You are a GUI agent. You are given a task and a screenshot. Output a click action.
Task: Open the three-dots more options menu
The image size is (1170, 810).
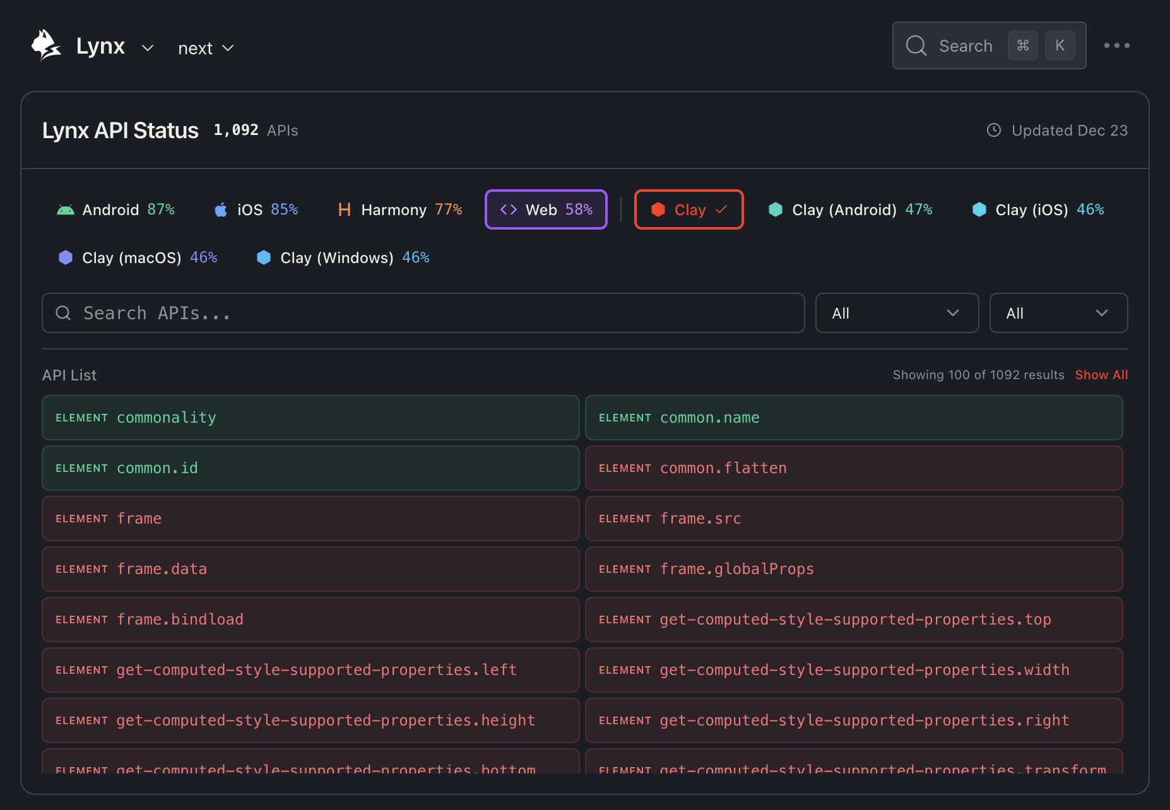(x=1116, y=45)
